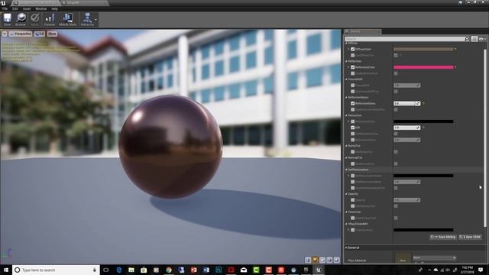
Task: Open Task View on the taskbar
Action: click(x=106, y=270)
